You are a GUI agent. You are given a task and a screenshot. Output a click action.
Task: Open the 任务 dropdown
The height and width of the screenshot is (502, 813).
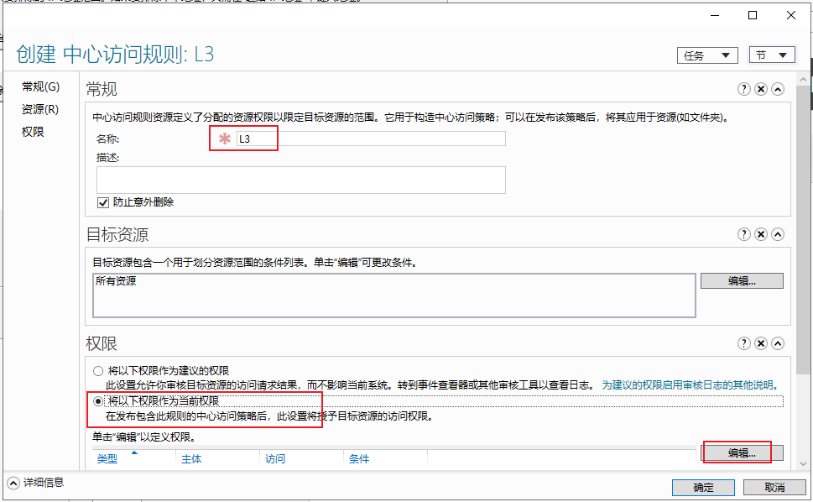(707, 55)
